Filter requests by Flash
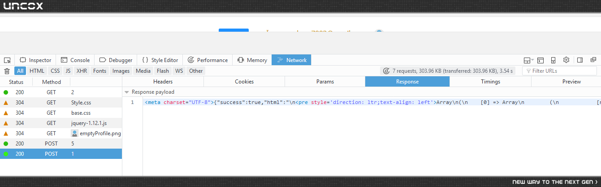 [x=163, y=71]
